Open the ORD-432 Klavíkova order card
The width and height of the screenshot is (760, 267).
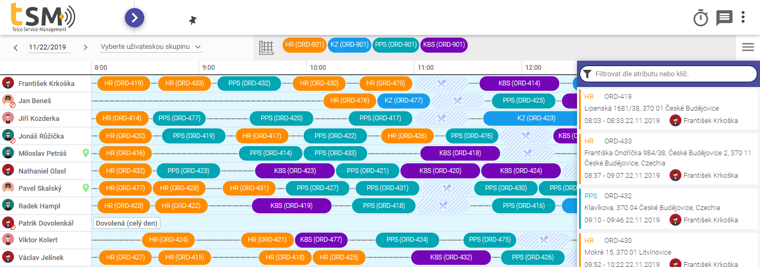pyautogui.click(x=667, y=208)
